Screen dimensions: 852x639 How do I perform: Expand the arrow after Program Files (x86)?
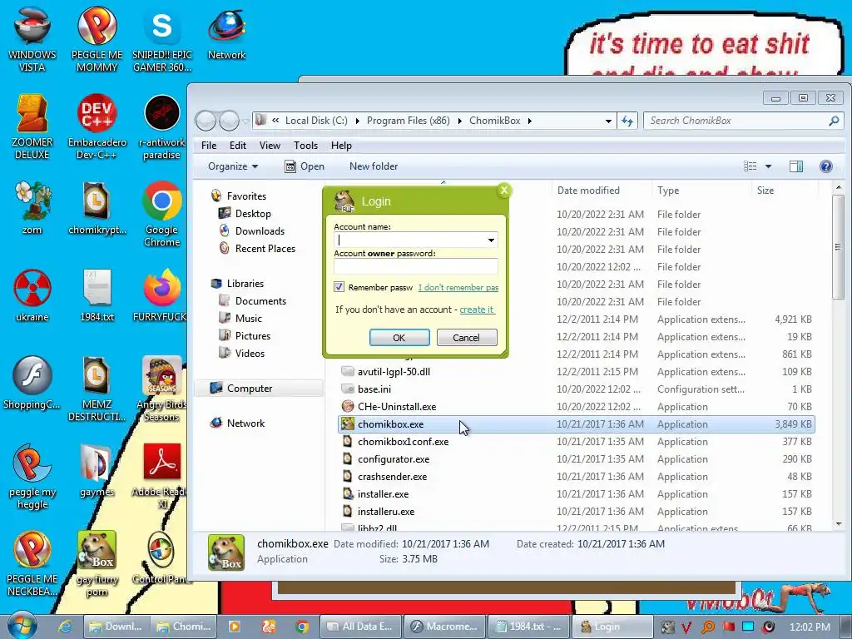point(459,121)
